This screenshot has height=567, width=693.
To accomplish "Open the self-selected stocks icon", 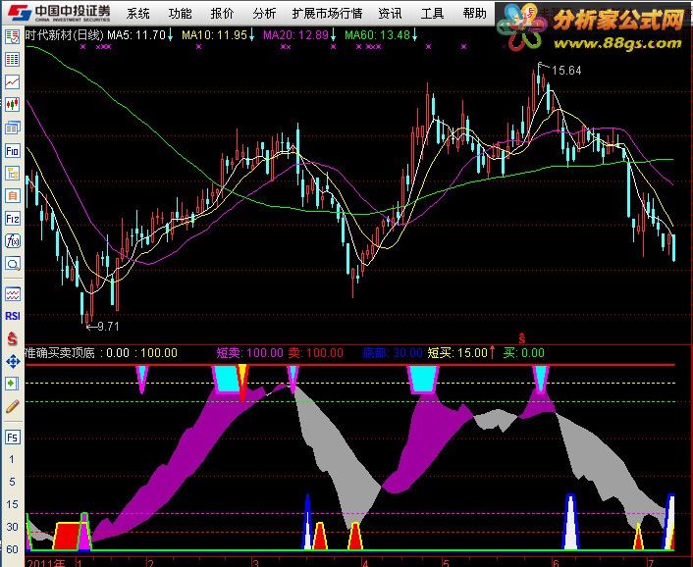I will [13, 195].
